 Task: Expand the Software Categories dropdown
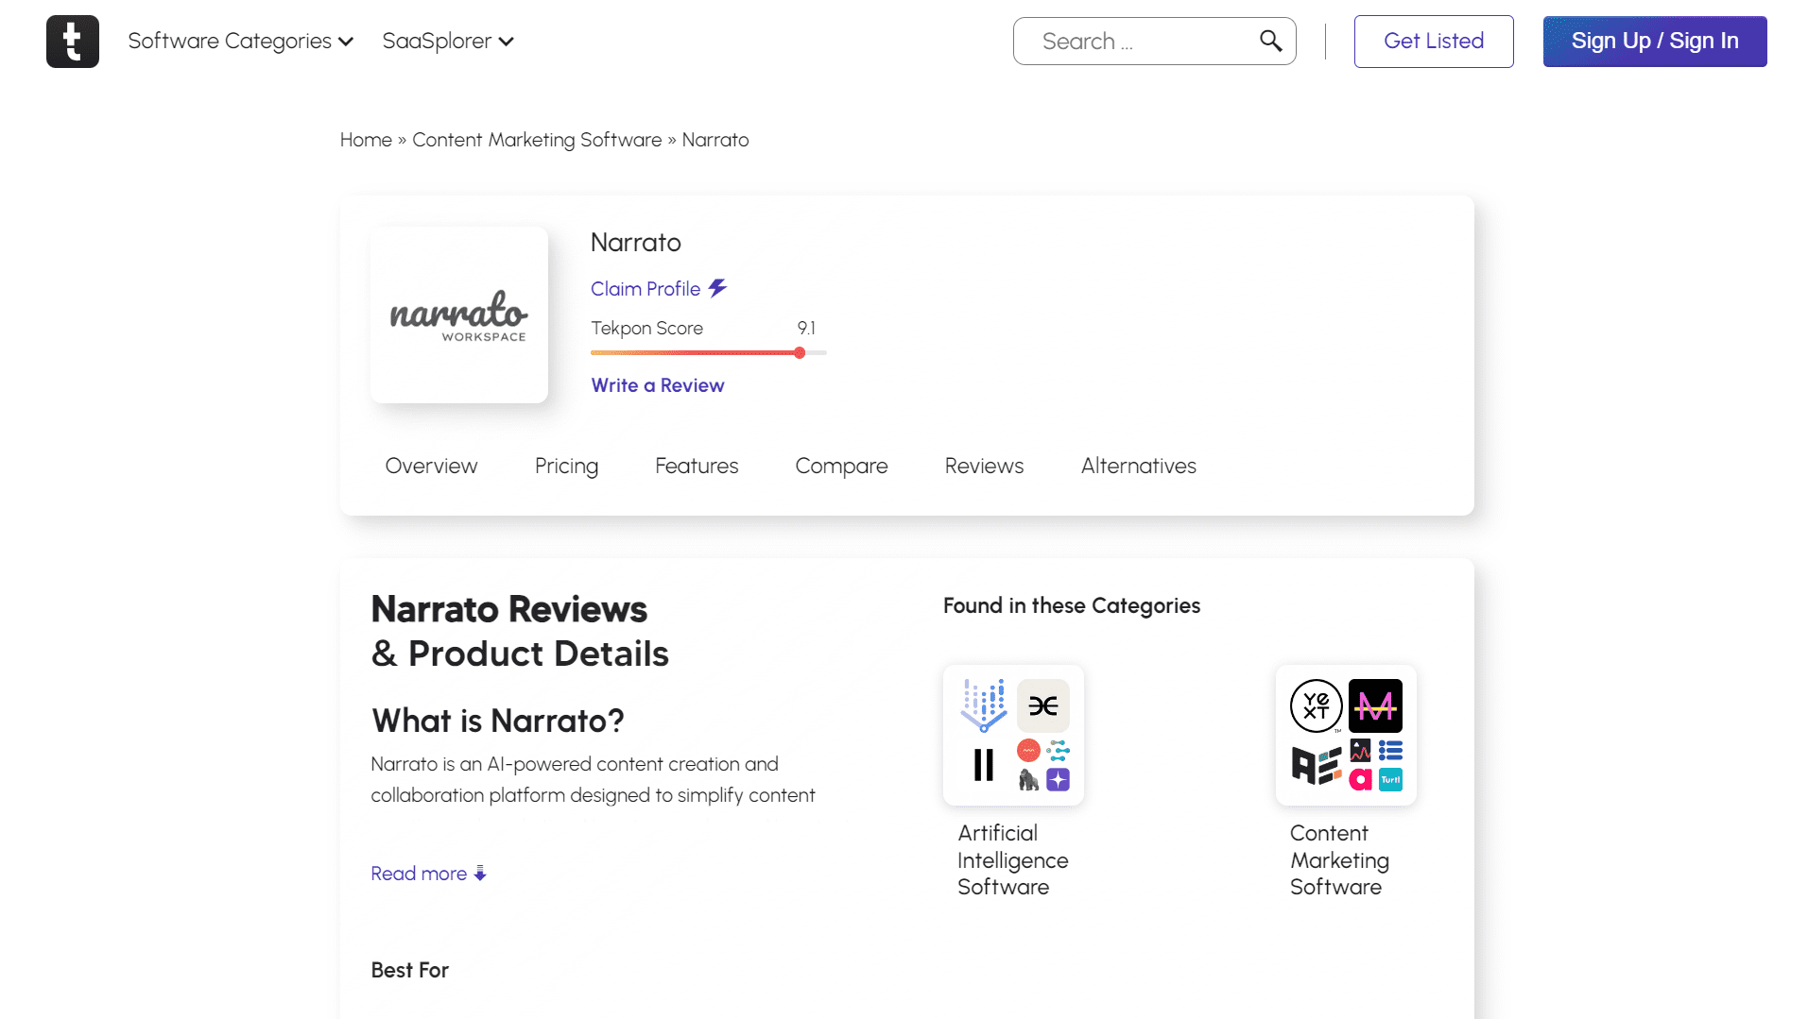240,42
